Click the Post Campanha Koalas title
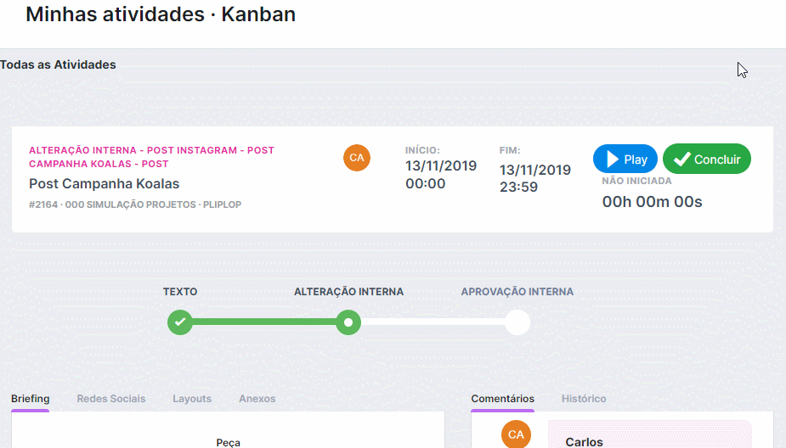The height and width of the screenshot is (448, 786). pyautogui.click(x=104, y=183)
